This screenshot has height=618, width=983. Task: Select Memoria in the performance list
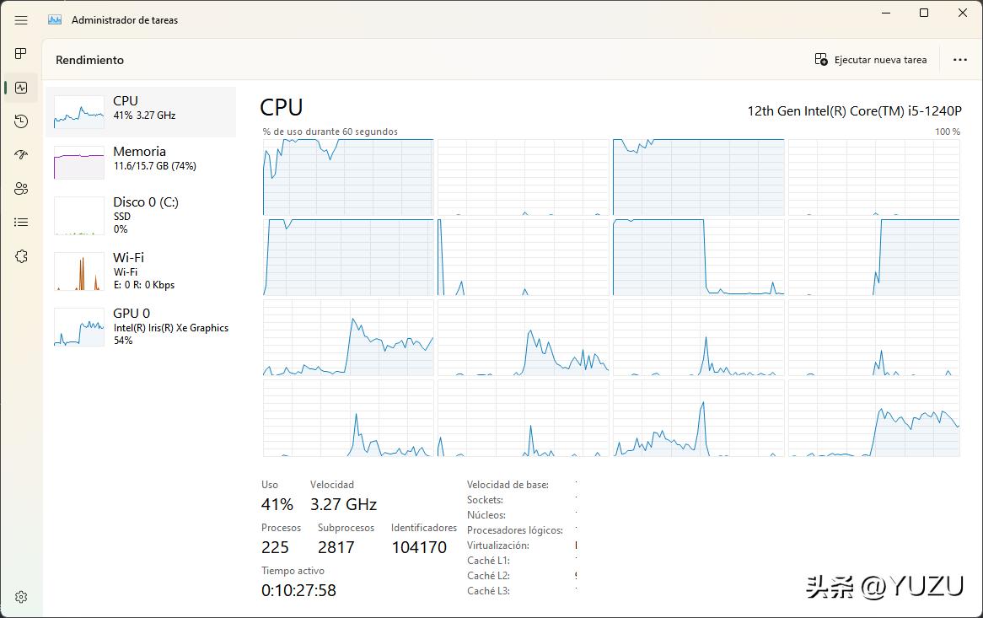[141, 162]
